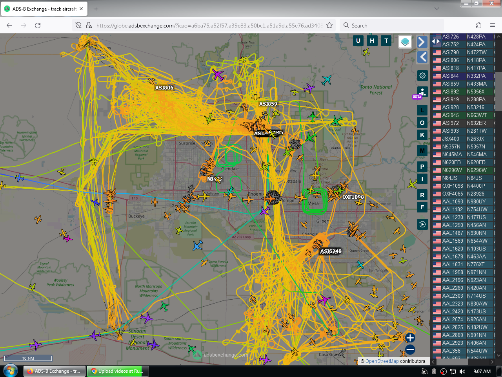Screen dimensions: 502x377
Task: Open the extensions puzzle icon
Action: click(x=478, y=25)
